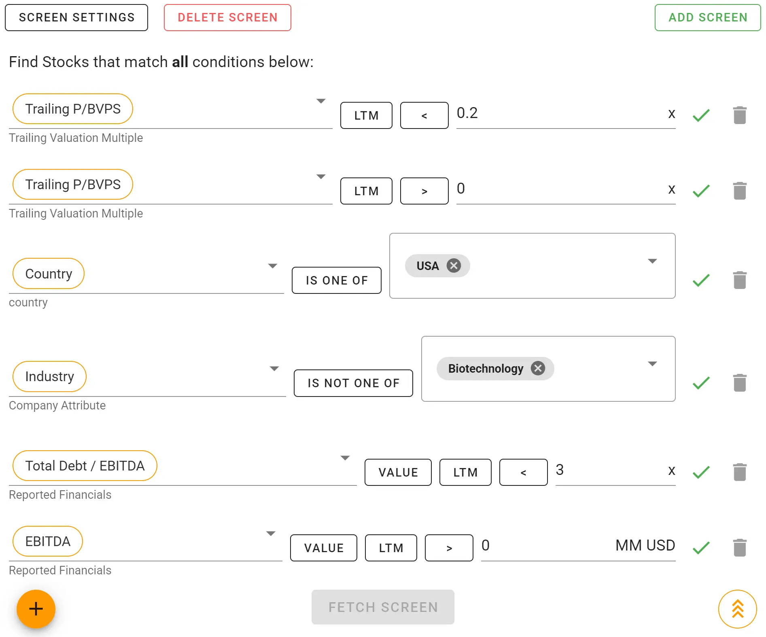The width and height of the screenshot is (766, 637).
Task: Open Screen Settings
Action: pos(76,18)
